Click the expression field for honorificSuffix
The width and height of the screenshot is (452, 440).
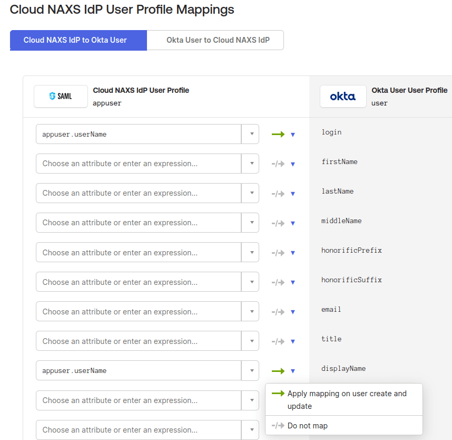coord(139,282)
